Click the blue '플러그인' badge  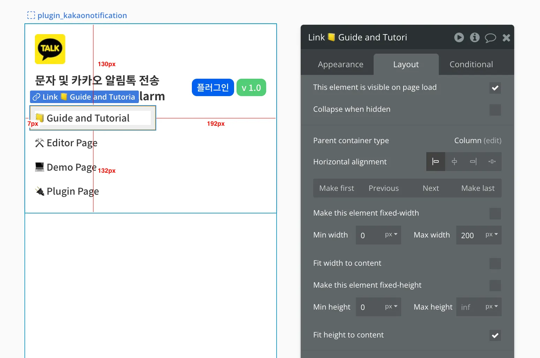click(213, 87)
